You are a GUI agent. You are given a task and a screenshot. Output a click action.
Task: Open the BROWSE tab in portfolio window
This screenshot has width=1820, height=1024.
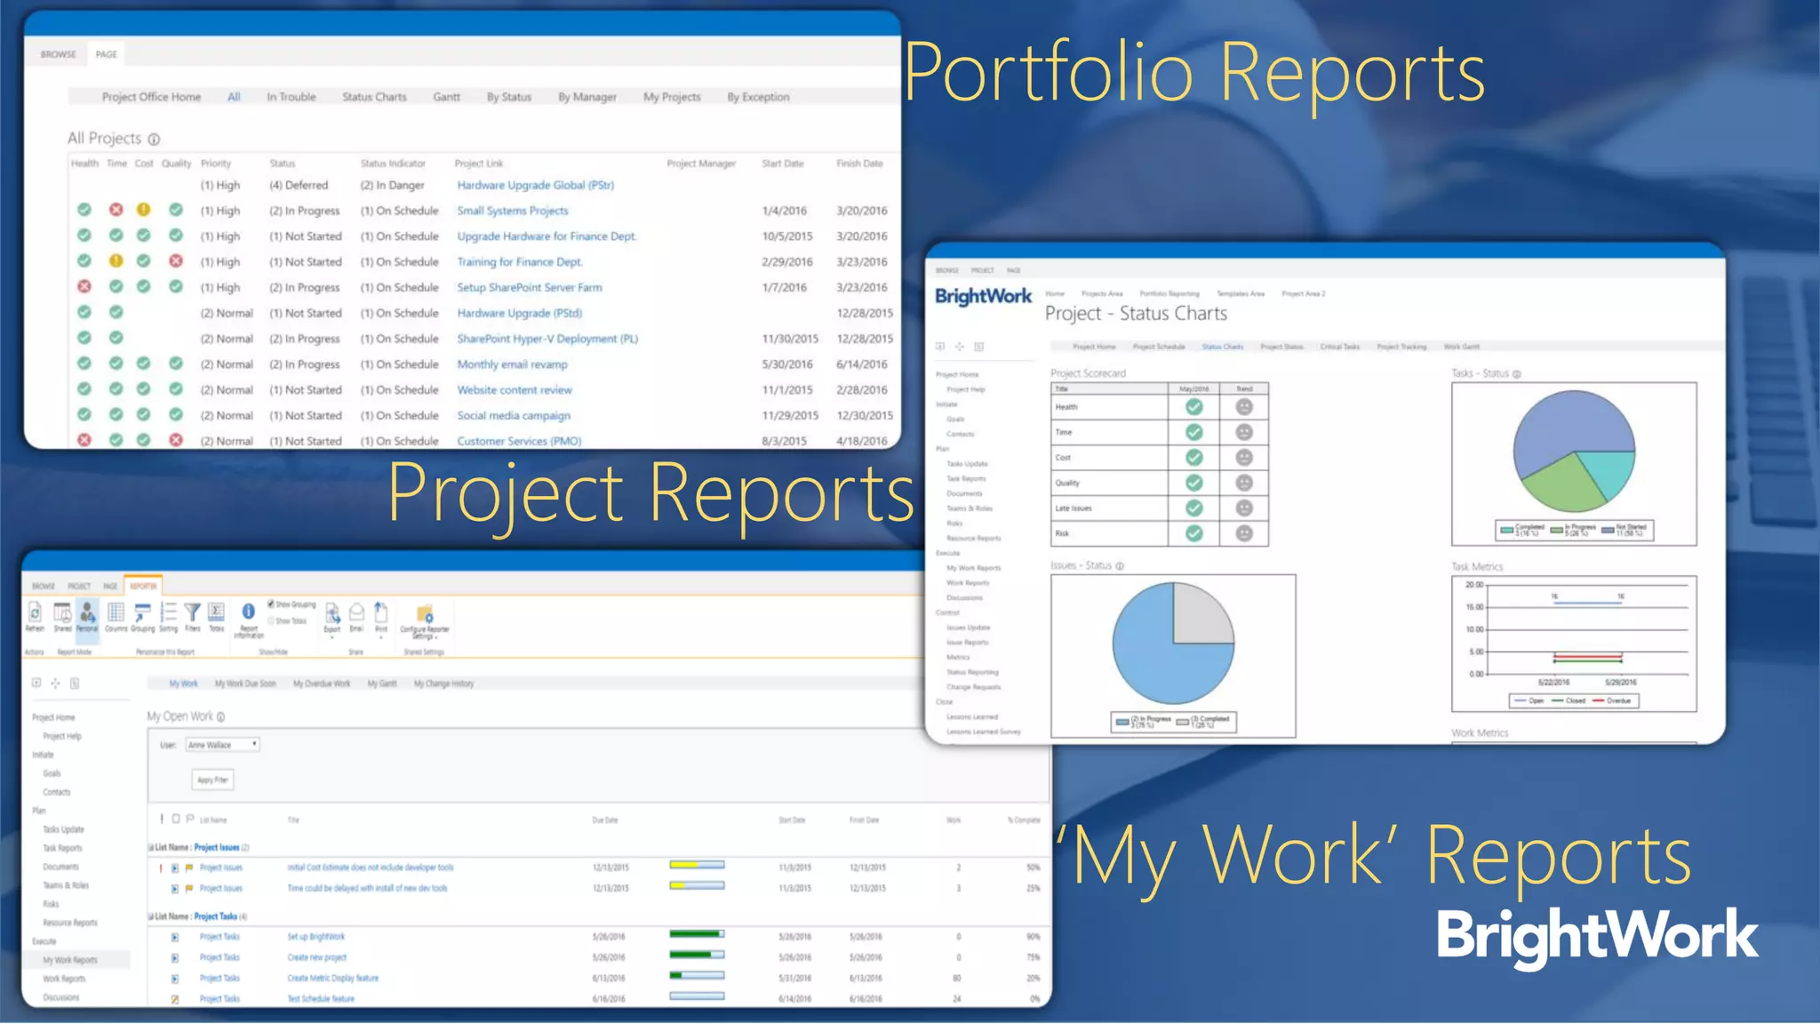[58, 54]
